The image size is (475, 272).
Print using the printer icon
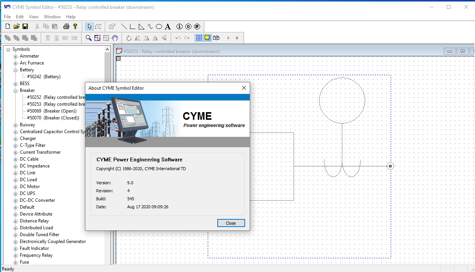tap(66, 26)
